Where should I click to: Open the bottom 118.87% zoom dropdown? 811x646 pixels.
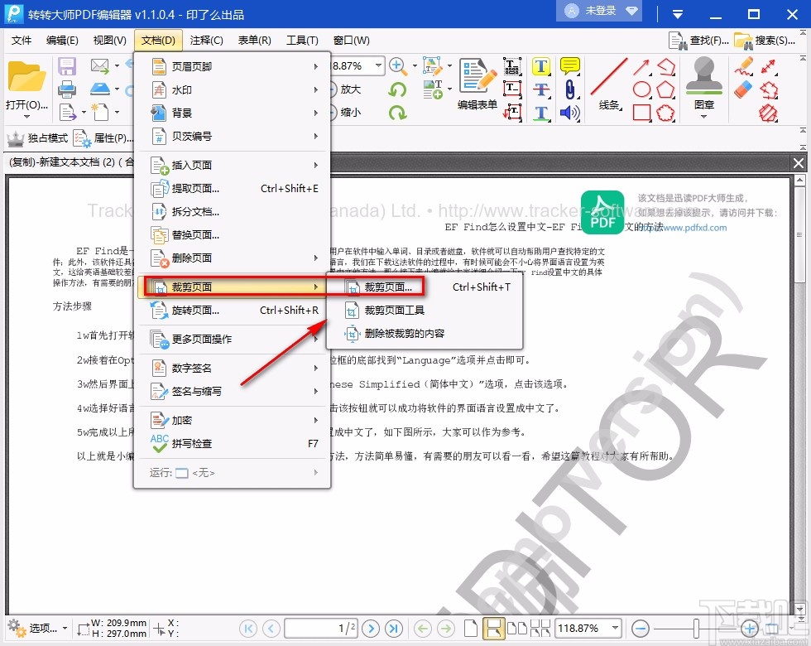click(615, 628)
